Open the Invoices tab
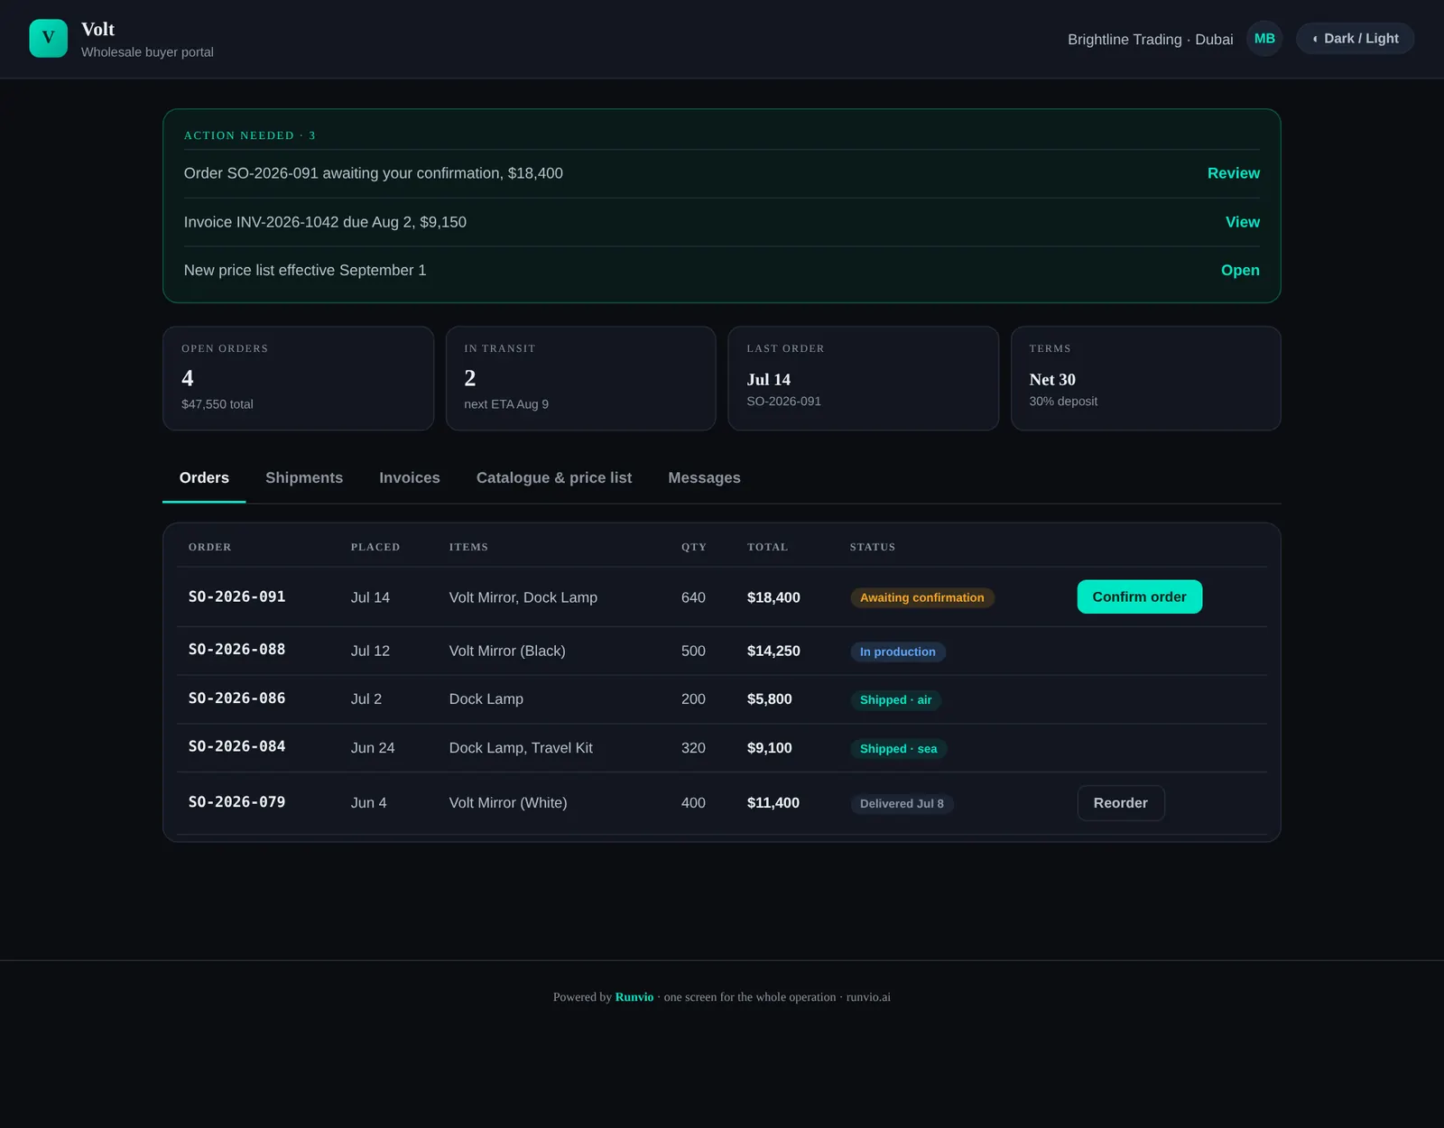Screen dimensions: 1444x1128 tap(410, 478)
